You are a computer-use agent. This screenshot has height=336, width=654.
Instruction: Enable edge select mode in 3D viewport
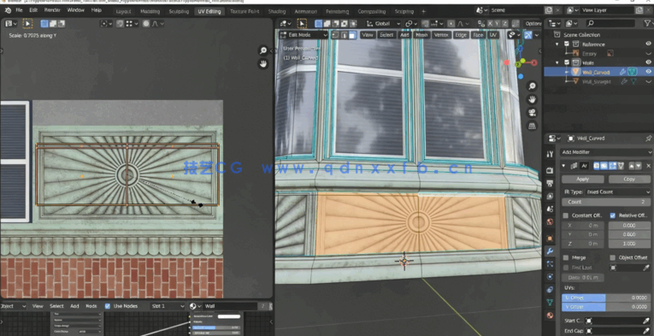[x=344, y=35]
